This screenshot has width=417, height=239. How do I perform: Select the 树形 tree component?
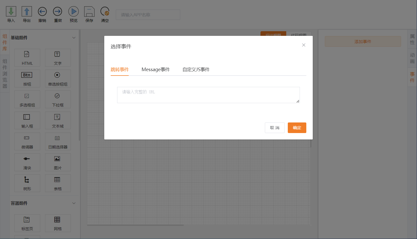click(x=27, y=183)
